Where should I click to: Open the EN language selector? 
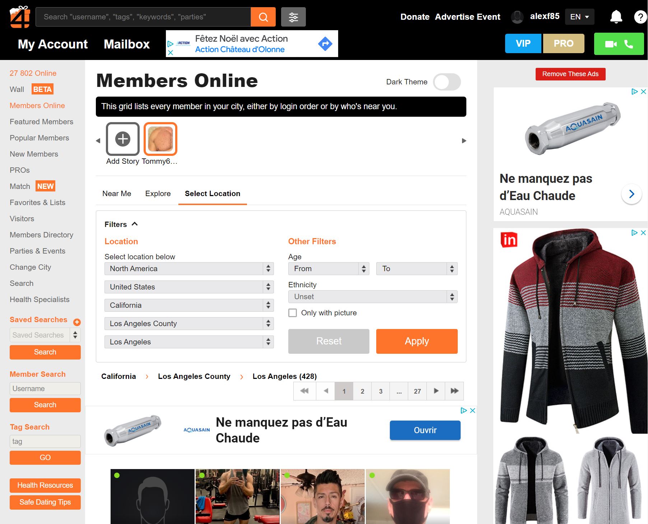coord(579,17)
